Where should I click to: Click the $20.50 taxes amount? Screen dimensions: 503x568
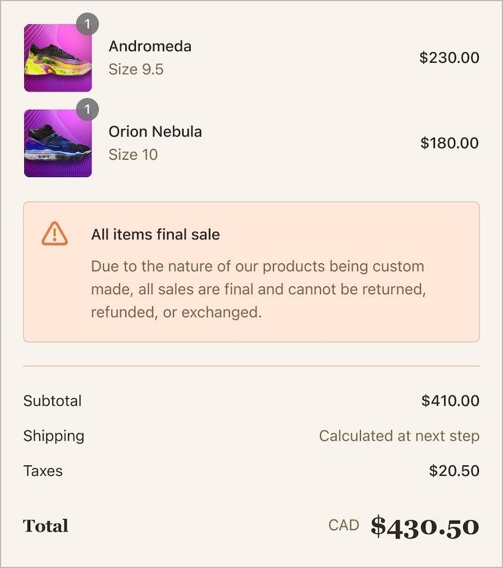[x=454, y=471]
